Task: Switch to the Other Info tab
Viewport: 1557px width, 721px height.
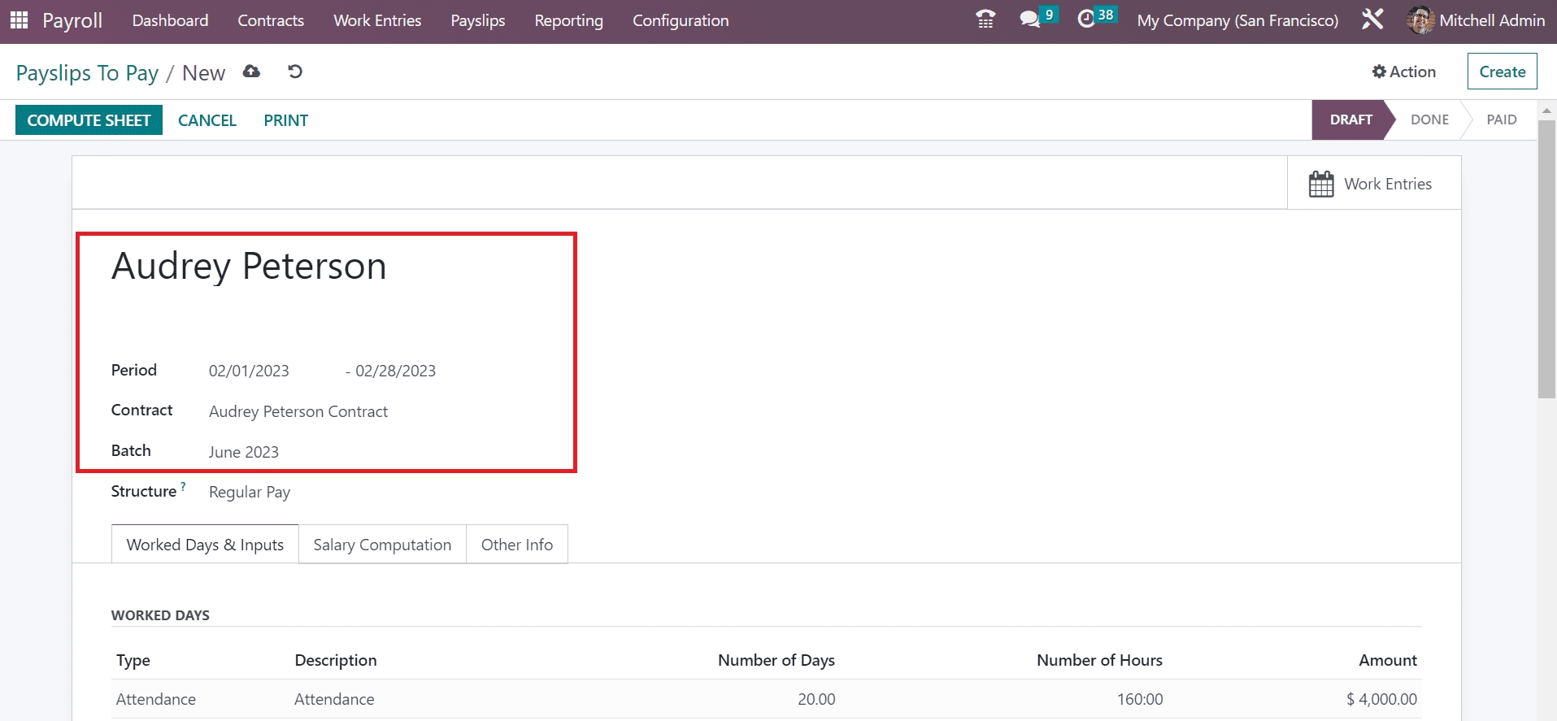Action: (516, 545)
